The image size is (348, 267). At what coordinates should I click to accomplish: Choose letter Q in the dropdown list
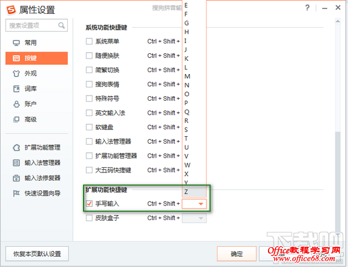pyautogui.click(x=194, y=112)
